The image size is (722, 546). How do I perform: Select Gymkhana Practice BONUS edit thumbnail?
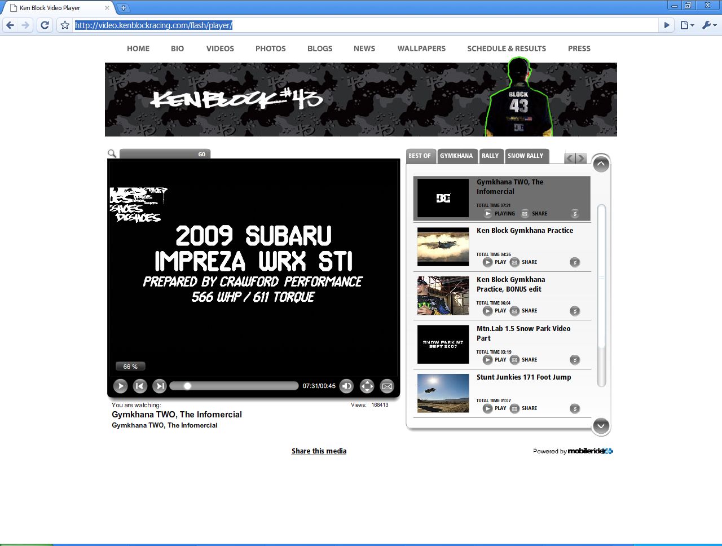443,296
